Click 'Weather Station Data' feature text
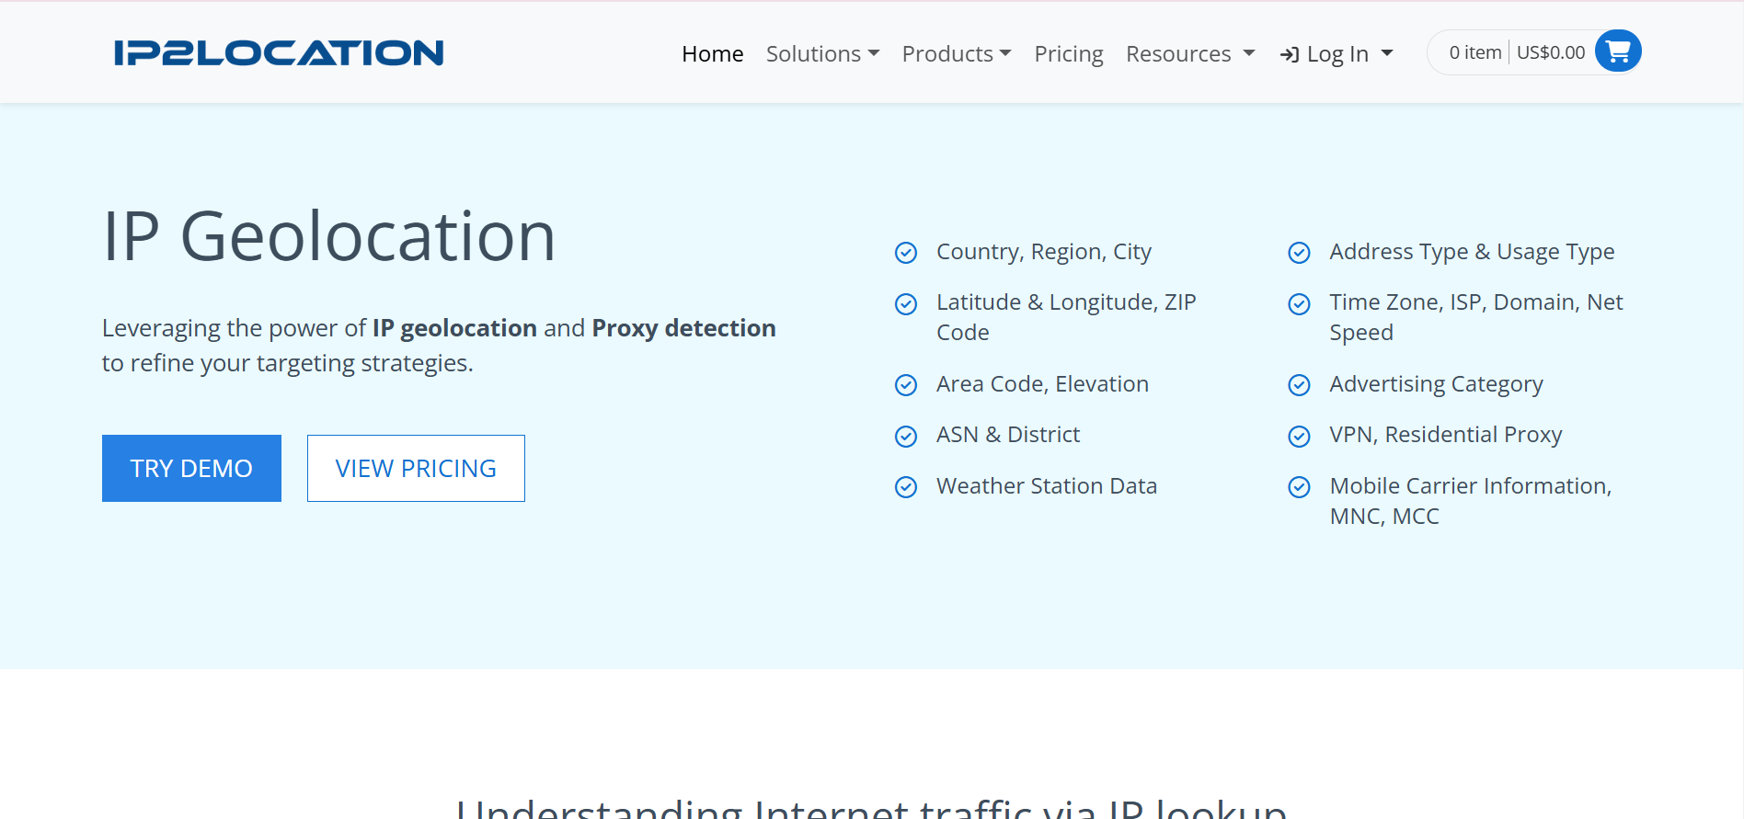The height and width of the screenshot is (819, 1744). coord(1047,486)
